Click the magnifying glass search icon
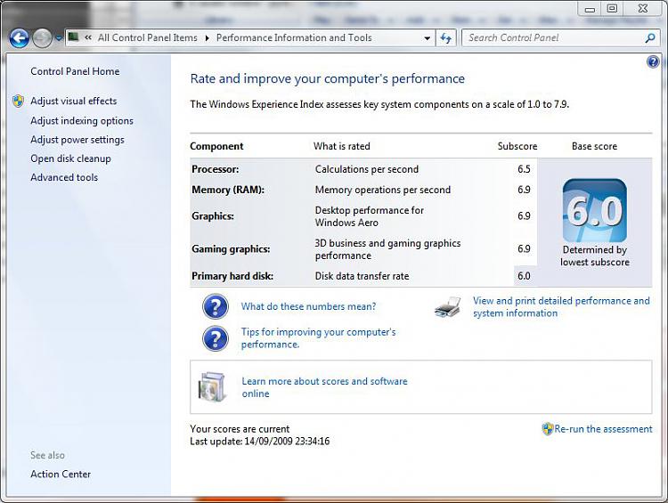The image size is (668, 503). 649,38
